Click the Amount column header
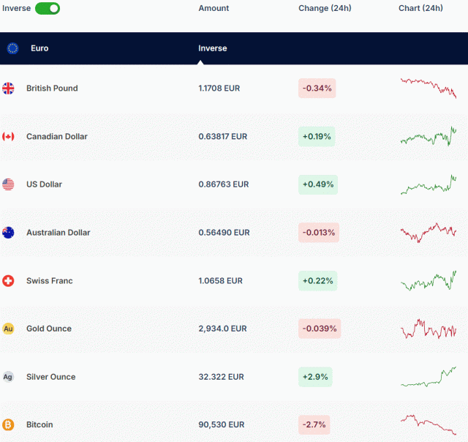468x442 pixels. 214,8
